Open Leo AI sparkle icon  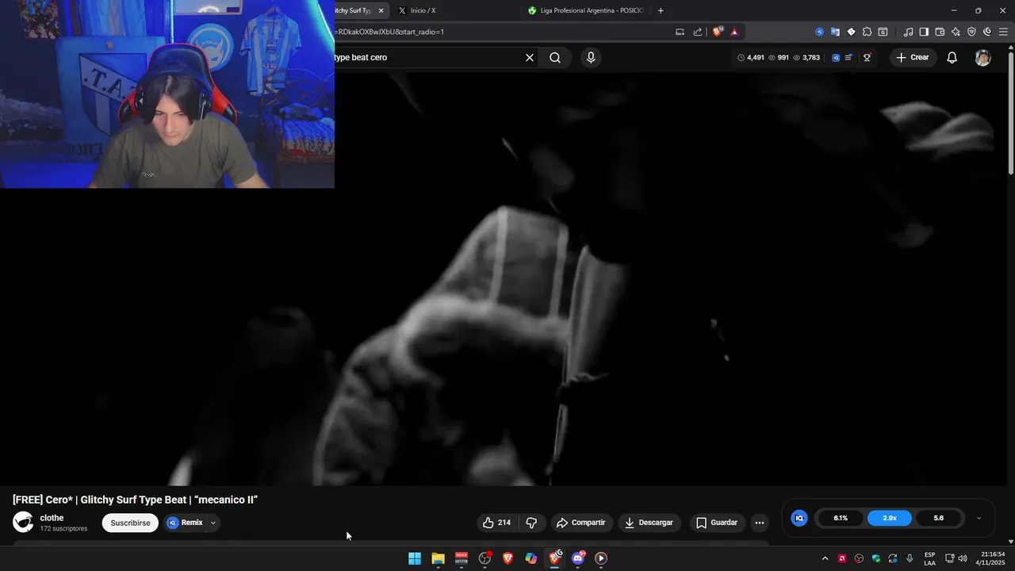(956, 32)
